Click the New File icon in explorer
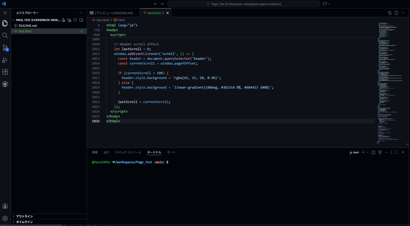410x226 pixels. [x=63, y=20]
